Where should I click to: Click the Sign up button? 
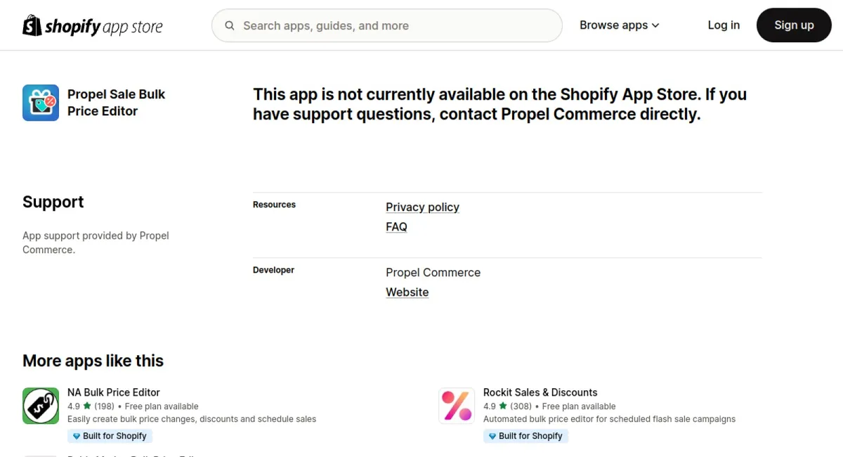pos(794,25)
